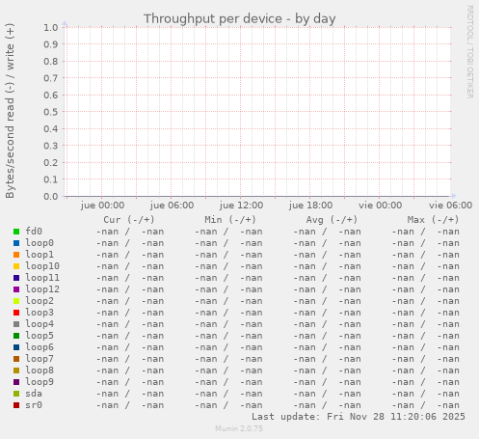This screenshot has height=439, width=479.
Task: Click the Cur (-/+) column header
Action: (129, 220)
